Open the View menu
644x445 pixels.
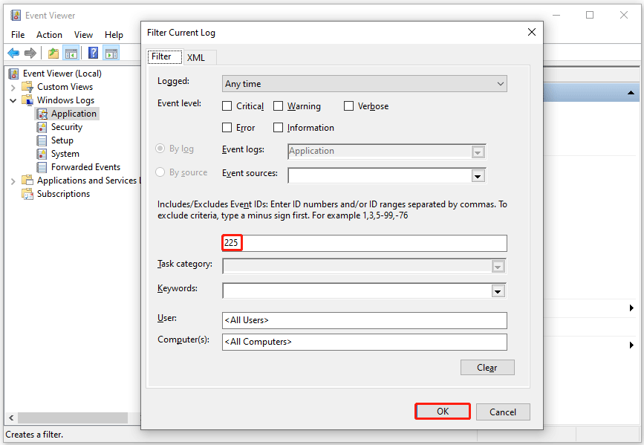[x=83, y=35]
